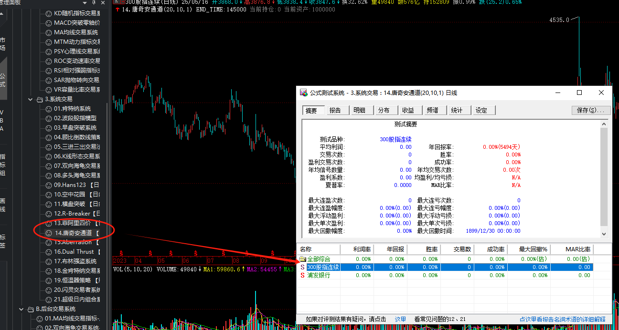Viewport: 619px width, 330px height.
Task: Collapse the 3.系统交易 folder chevron
Action: (x=31, y=99)
